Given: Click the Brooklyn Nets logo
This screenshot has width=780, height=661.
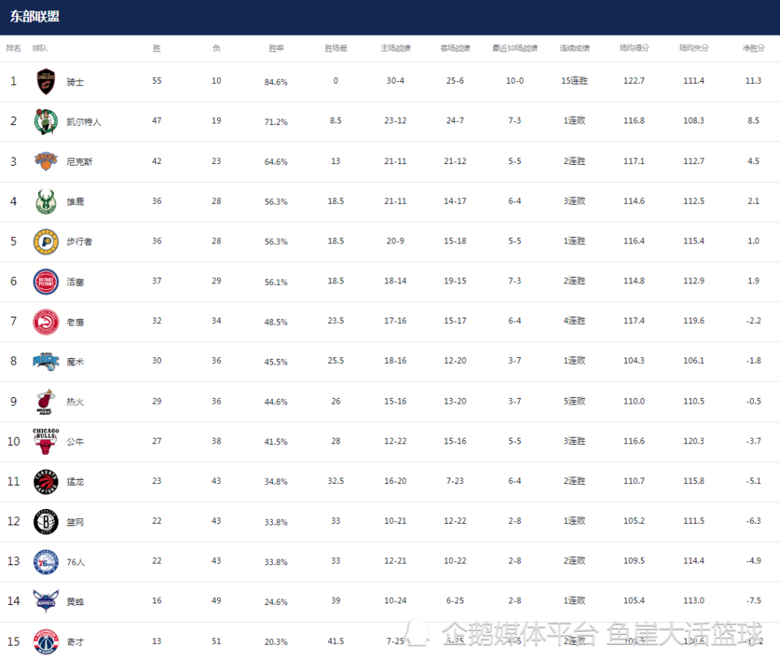Looking at the screenshot, I should point(45,522).
